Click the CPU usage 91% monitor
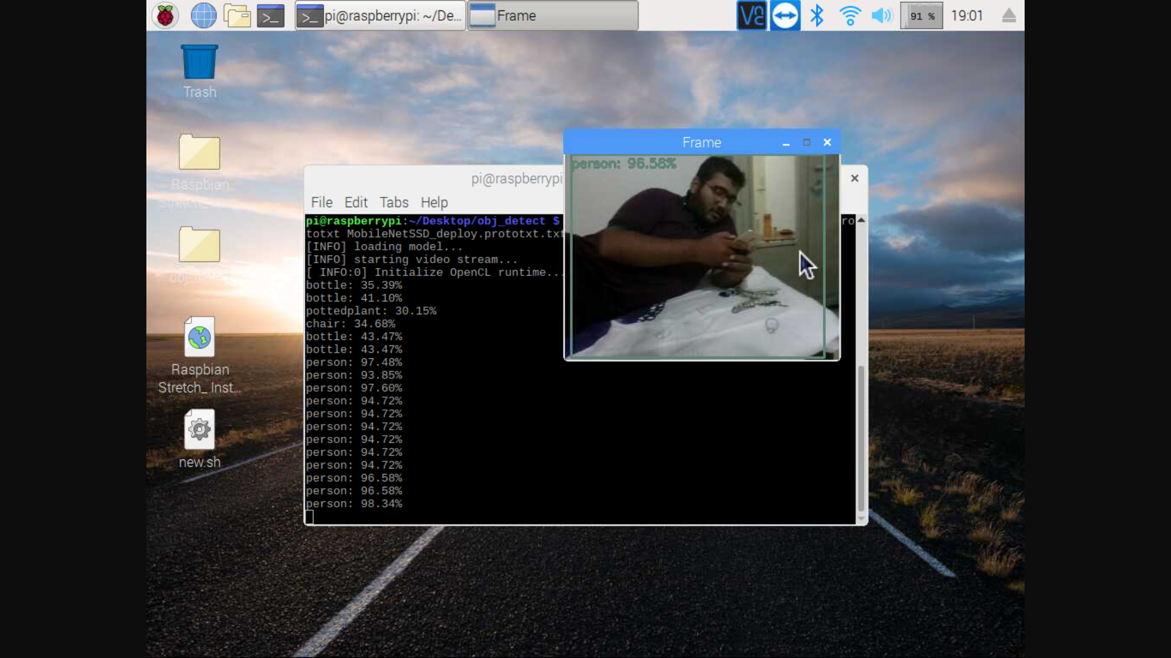The height and width of the screenshot is (658, 1171). [922, 16]
